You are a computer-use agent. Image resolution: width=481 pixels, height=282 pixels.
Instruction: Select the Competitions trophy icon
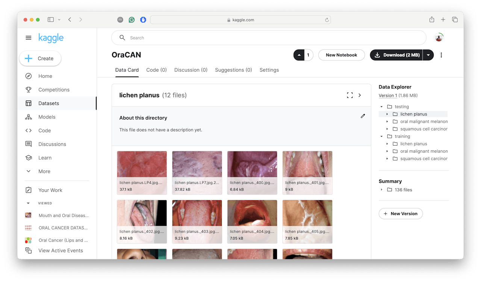click(29, 90)
